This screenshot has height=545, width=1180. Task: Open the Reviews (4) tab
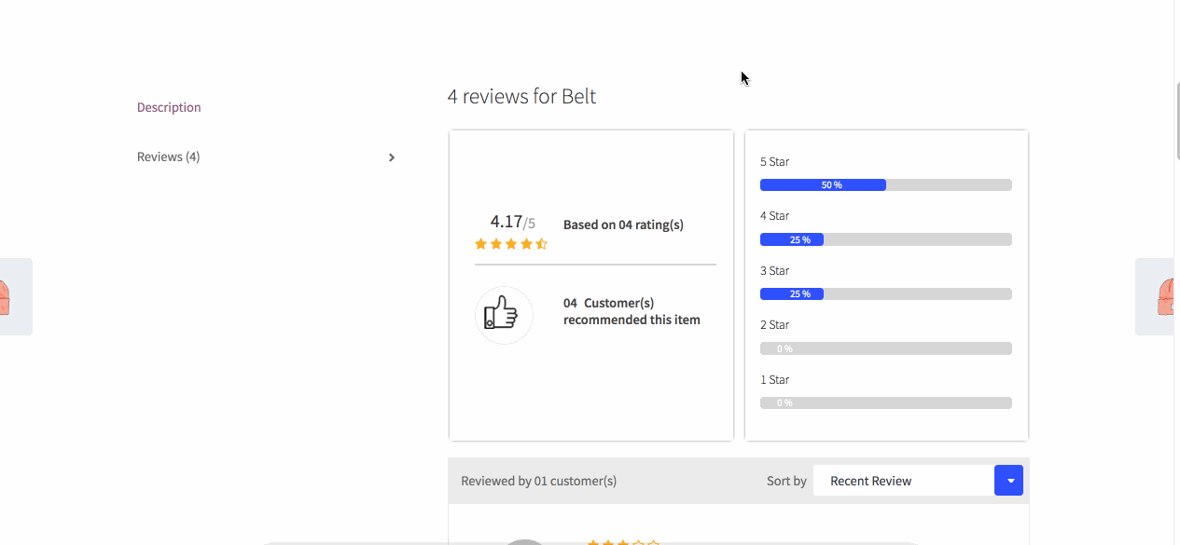coord(169,157)
